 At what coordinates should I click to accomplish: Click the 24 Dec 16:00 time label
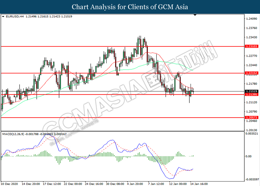point(94,184)
